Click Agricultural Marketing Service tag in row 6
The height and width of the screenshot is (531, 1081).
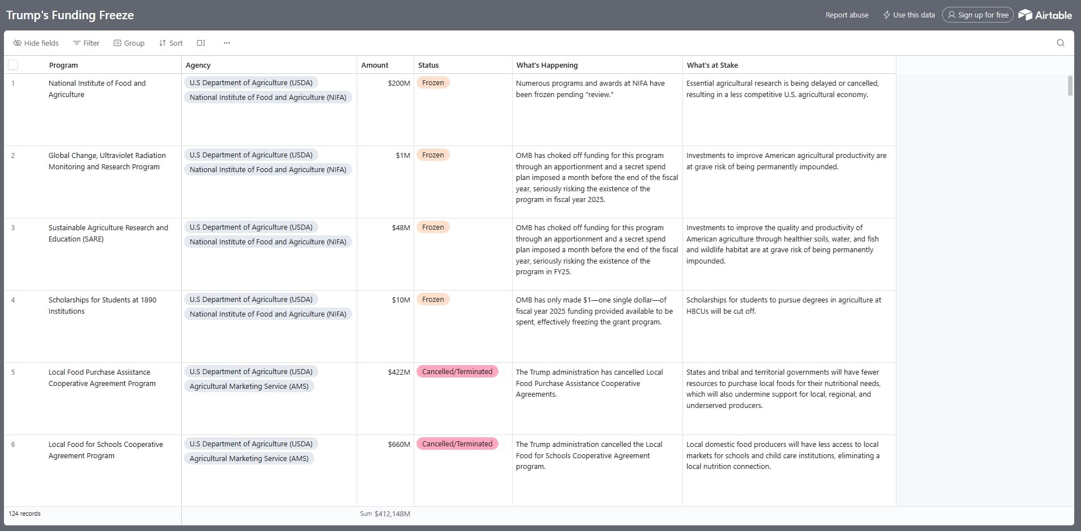(x=249, y=459)
